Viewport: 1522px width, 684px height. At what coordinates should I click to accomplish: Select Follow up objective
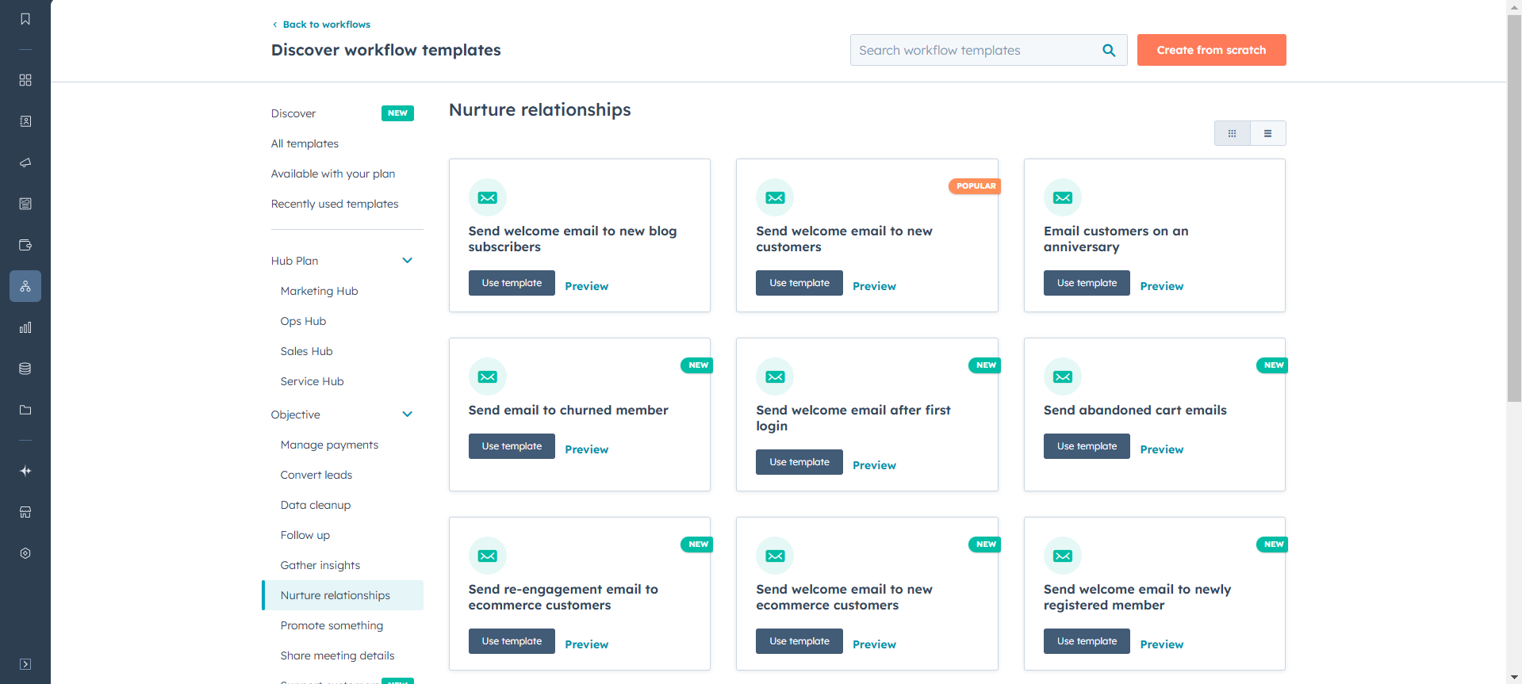(x=305, y=535)
